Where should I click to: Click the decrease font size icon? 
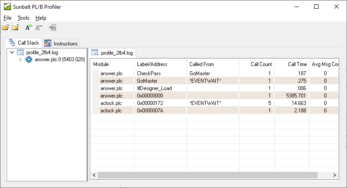39,28
